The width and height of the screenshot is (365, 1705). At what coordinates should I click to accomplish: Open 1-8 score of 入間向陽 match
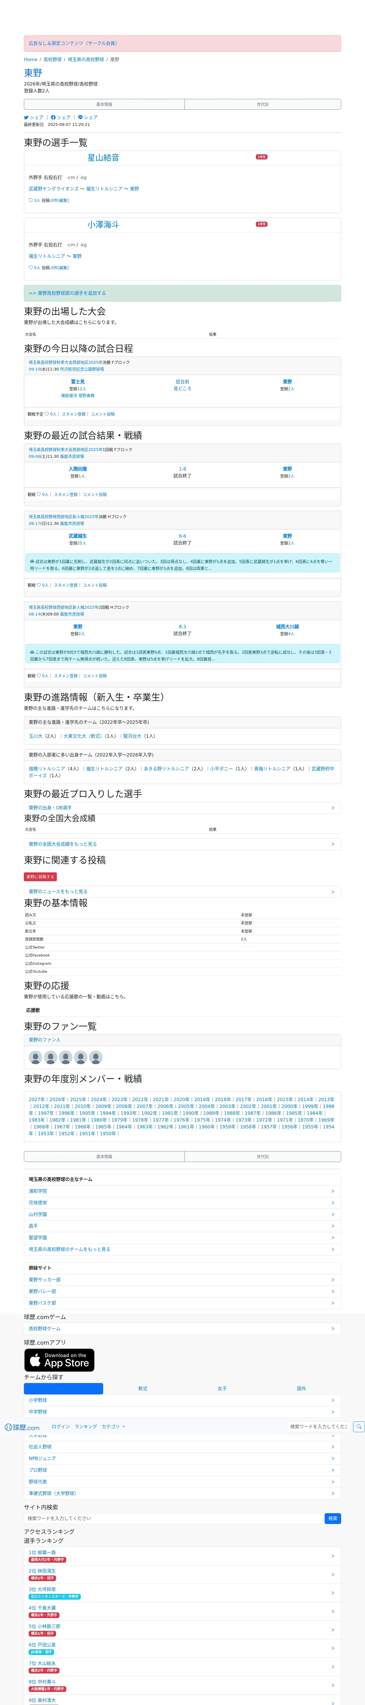coord(182,469)
